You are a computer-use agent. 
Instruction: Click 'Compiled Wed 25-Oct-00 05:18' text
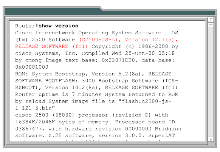coord(128,53)
